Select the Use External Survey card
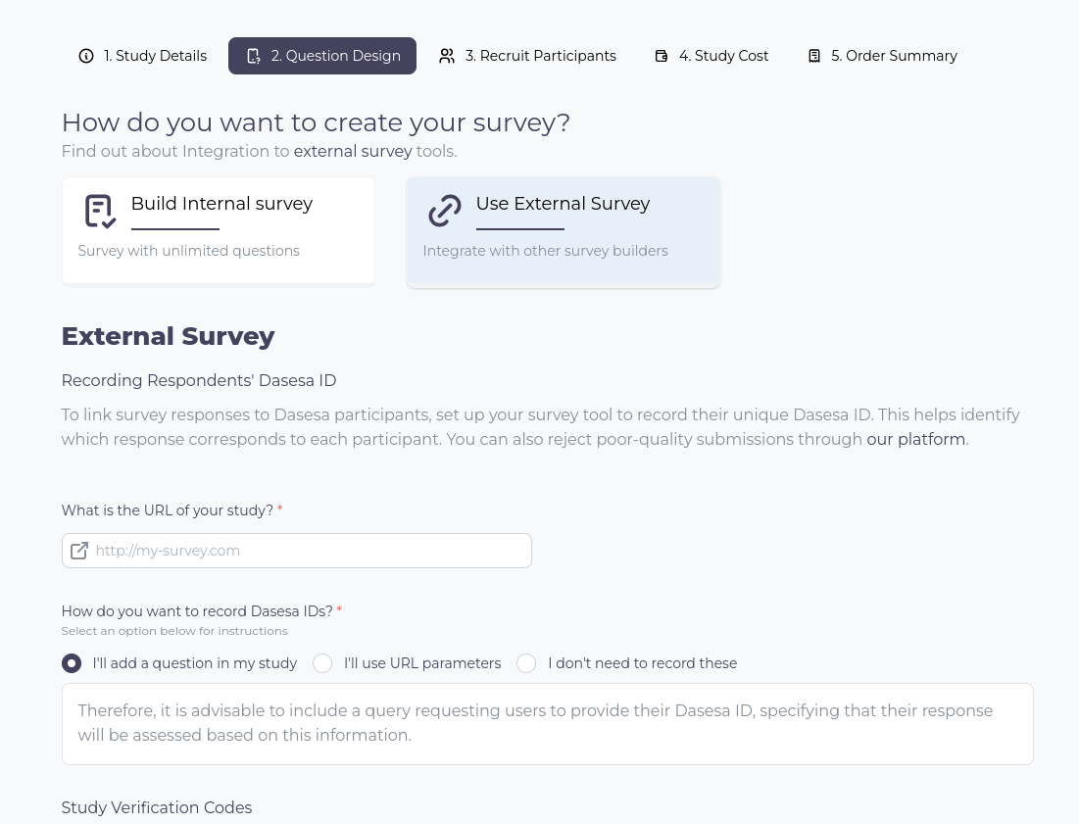 [564, 232]
